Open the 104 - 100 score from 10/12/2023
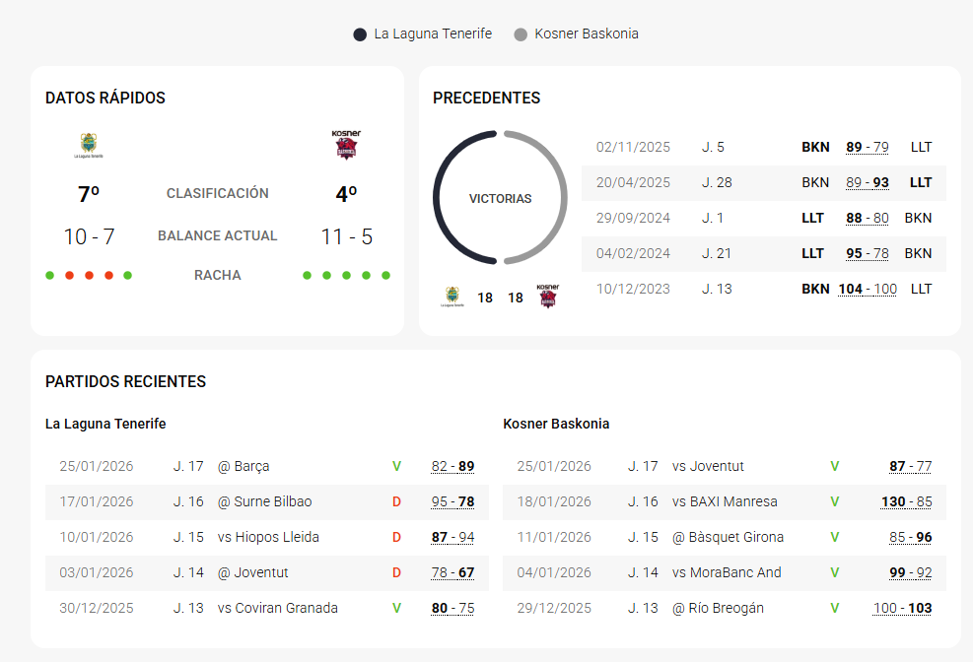 867,289
